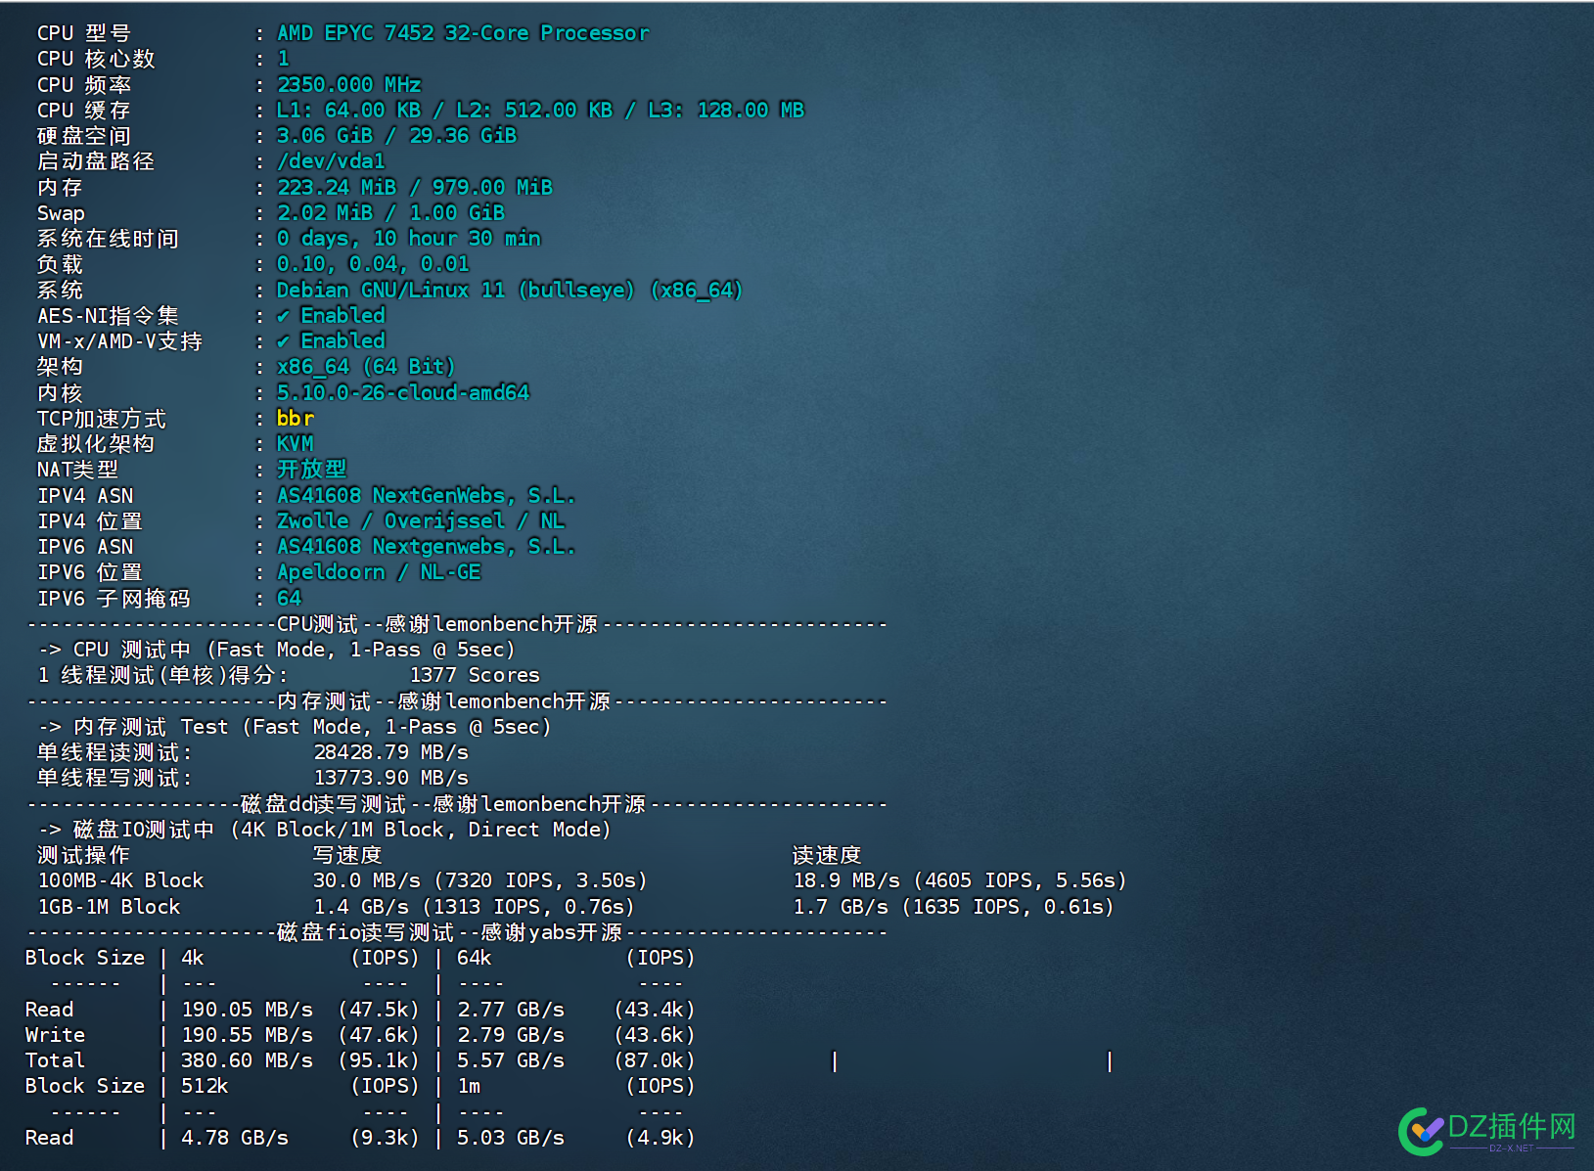
Task: Click IPV6 ASN 'AS41608 Nextgenwebs, S.L.'
Action: click(x=426, y=547)
